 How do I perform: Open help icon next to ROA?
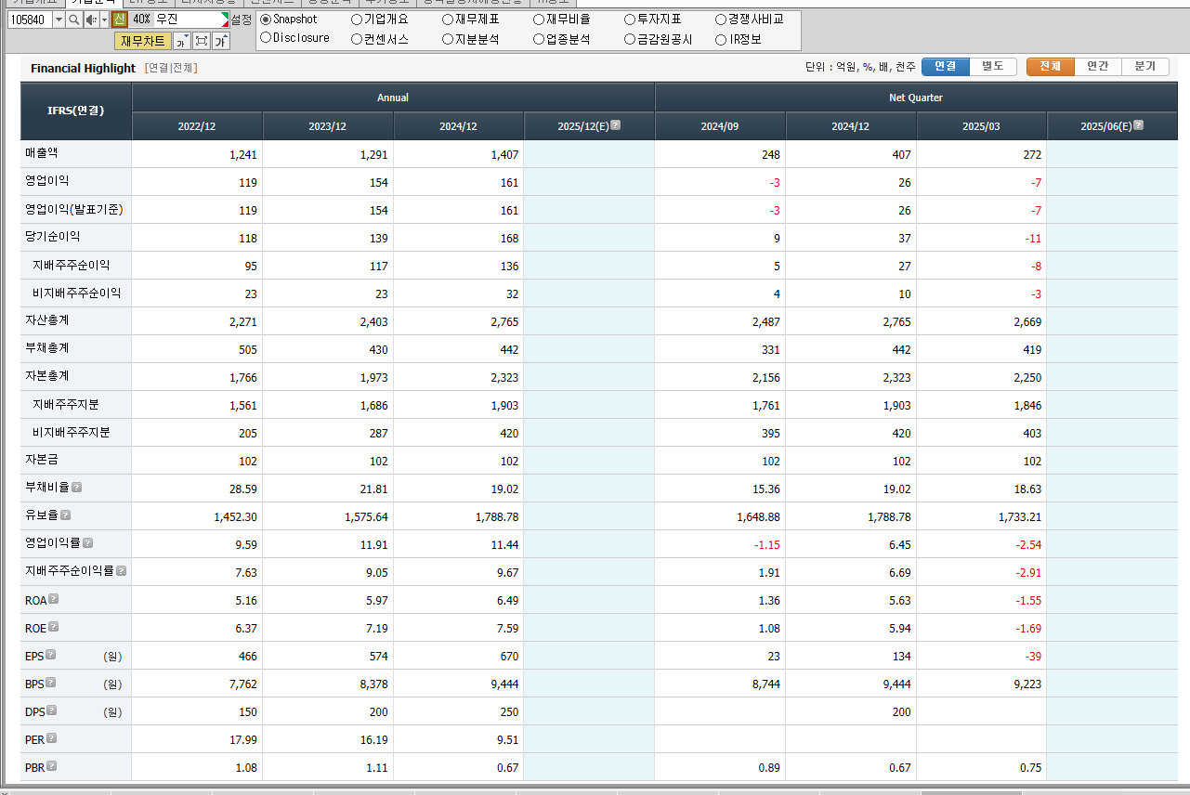pyautogui.click(x=54, y=599)
